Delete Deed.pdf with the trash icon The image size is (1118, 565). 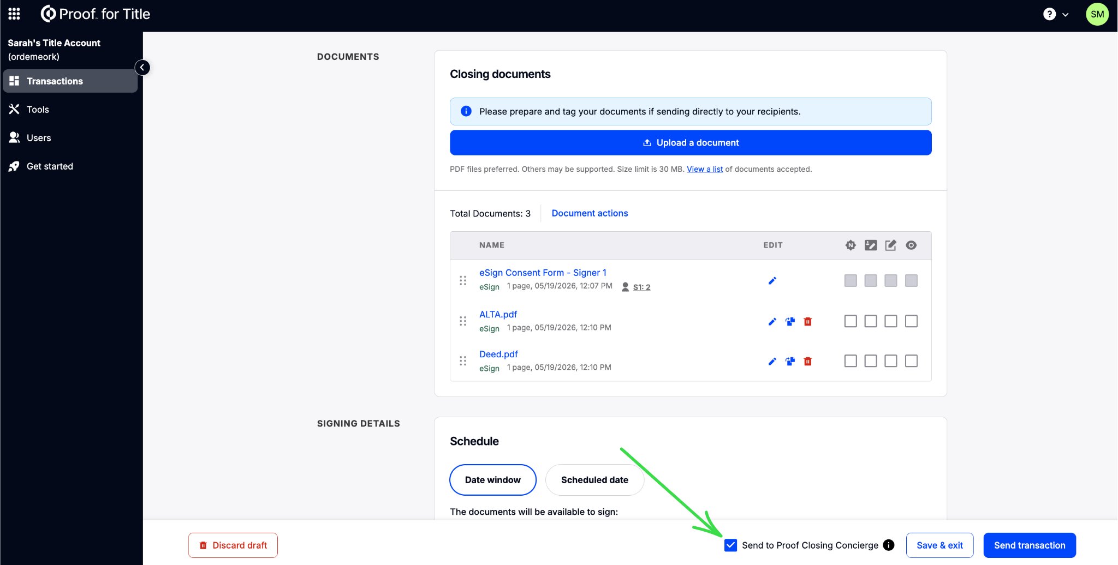coord(808,362)
